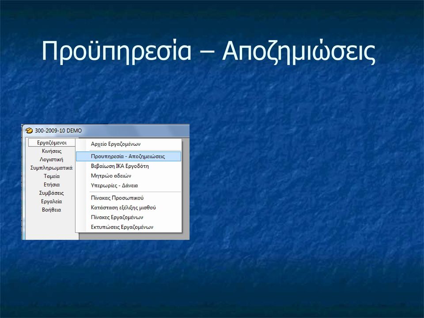Open Πίνακας Προσωπικού entry
Image resolution: width=424 pixels, height=318 pixels.
pyautogui.click(x=129, y=198)
